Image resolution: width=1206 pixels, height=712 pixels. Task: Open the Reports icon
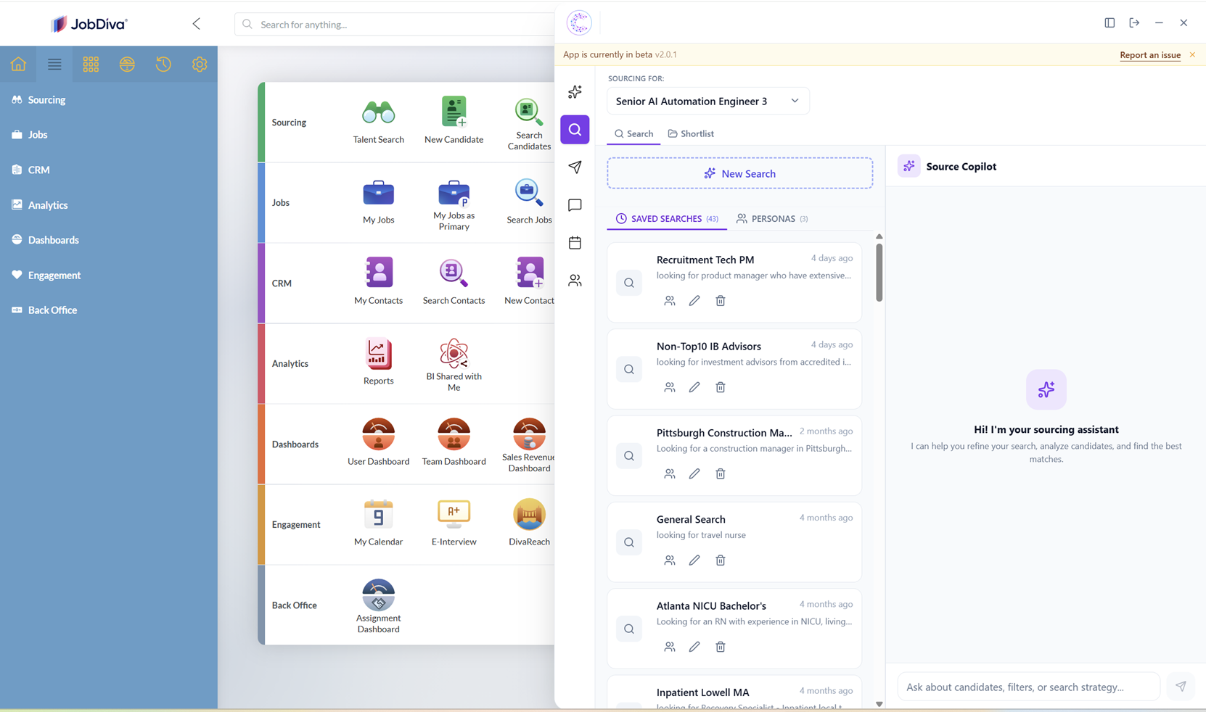(378, 354)
